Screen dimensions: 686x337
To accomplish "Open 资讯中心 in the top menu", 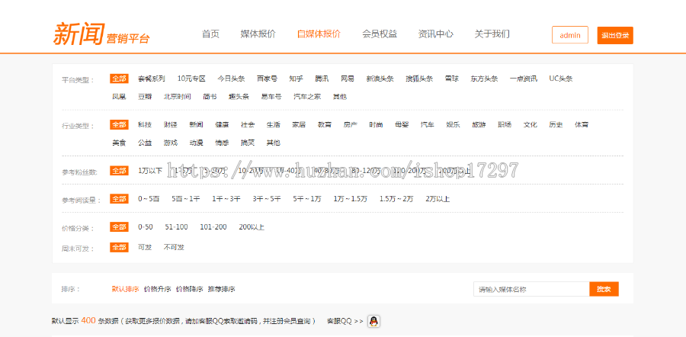I will pos(435,34).
